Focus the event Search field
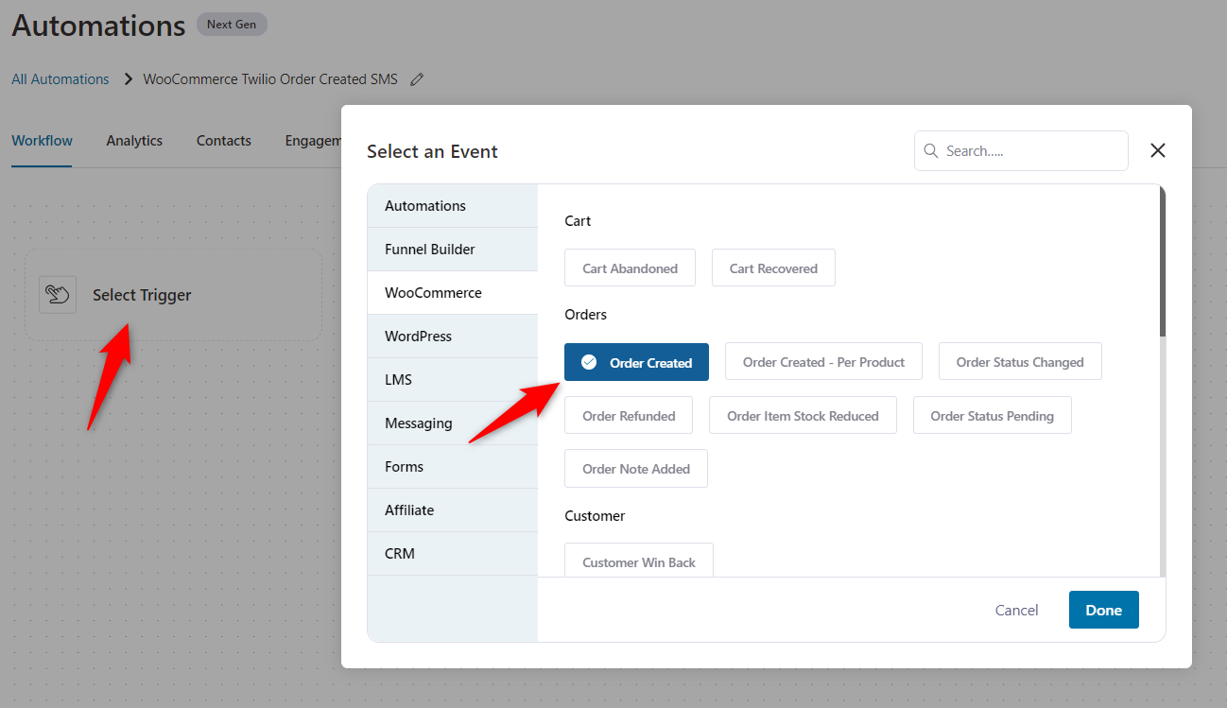This screenshot has width=1227, height=708. tap(1021, 151)
